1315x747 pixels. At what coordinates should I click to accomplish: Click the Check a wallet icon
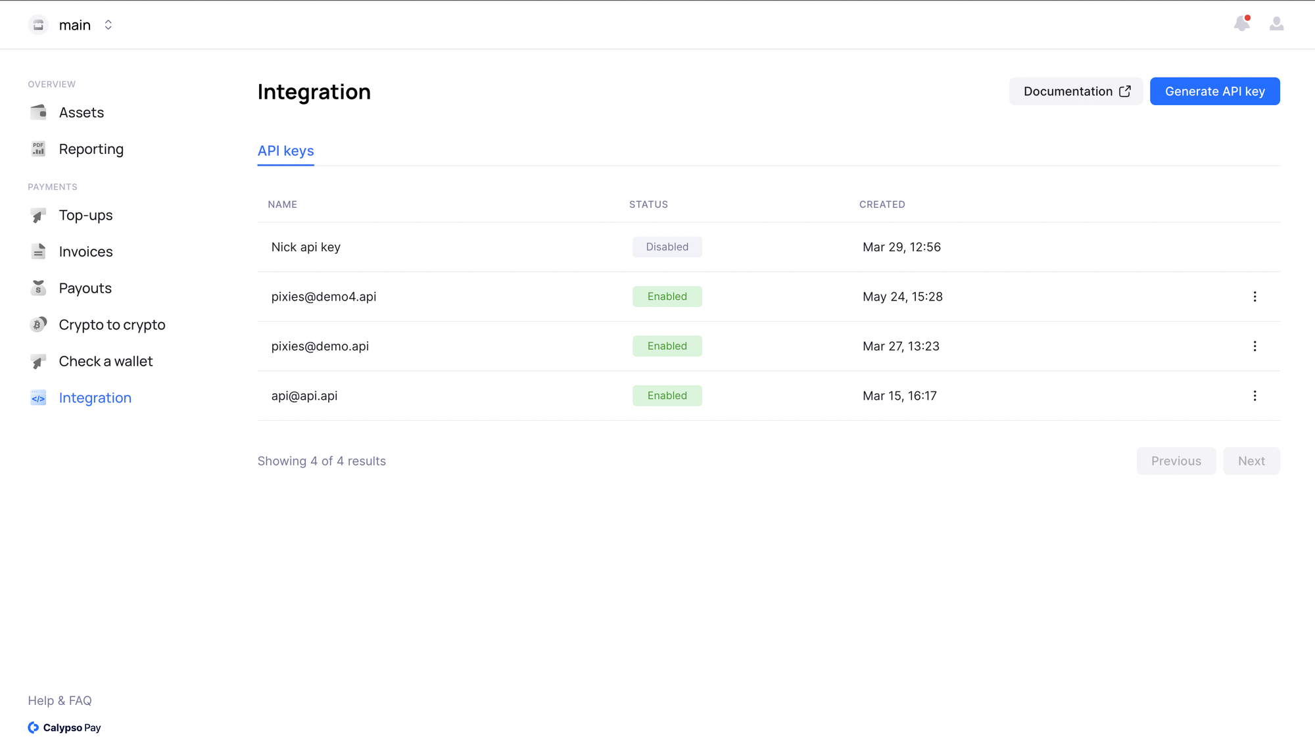point(39,362)
